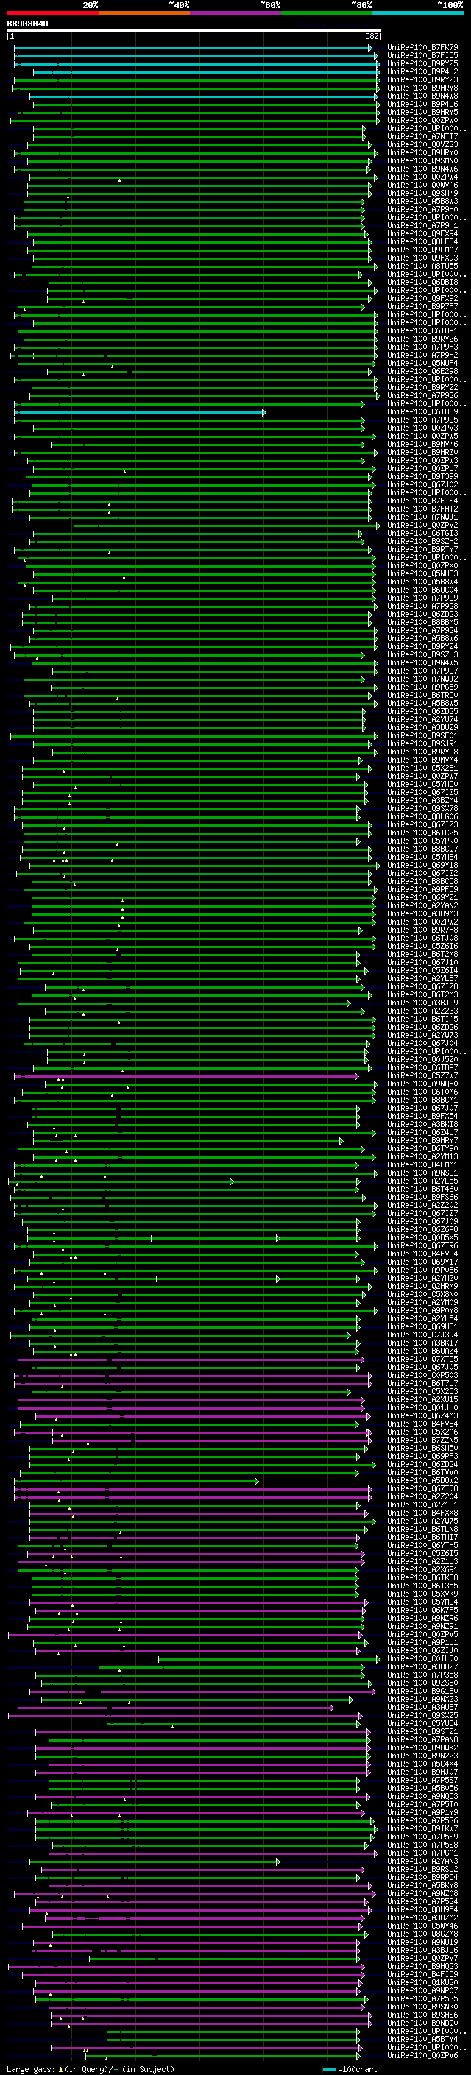Click the orange ~40% identity legend segment
471x2075 pixels.
click(144, 13)
